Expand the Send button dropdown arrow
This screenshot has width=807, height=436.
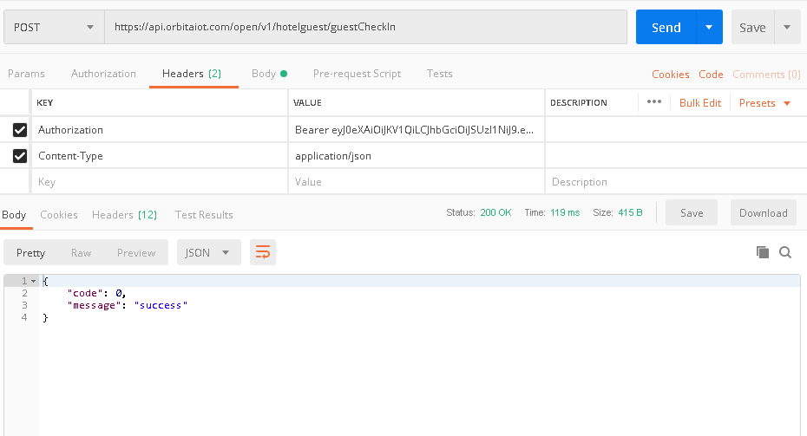709,27
